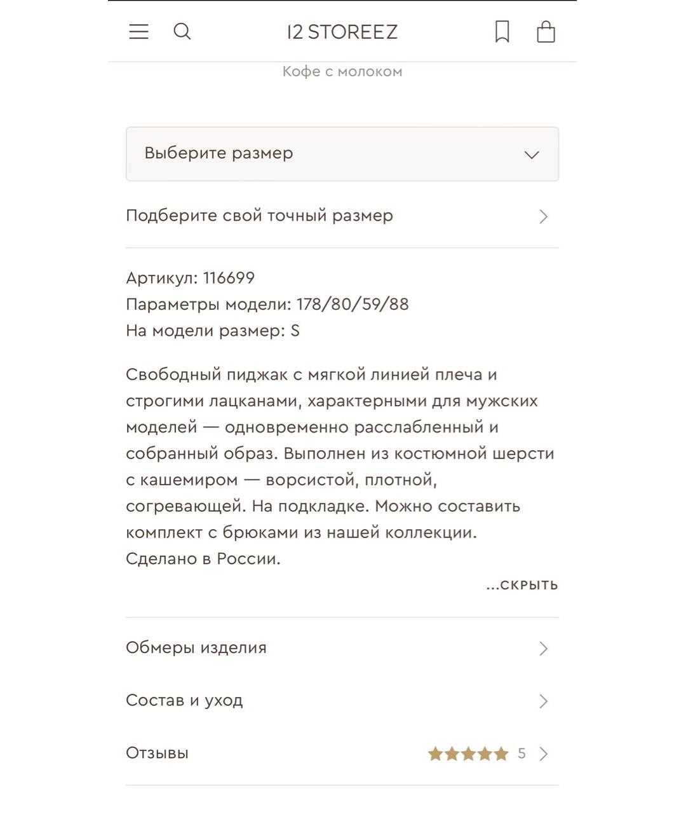
Task: Click the chevron next to the review count
Action: coord(544,754)
